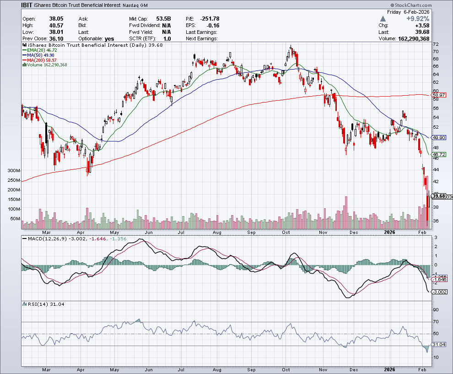Click the Last Earnings label
This screenshot has width=453, height=374.
pos(201,32)
